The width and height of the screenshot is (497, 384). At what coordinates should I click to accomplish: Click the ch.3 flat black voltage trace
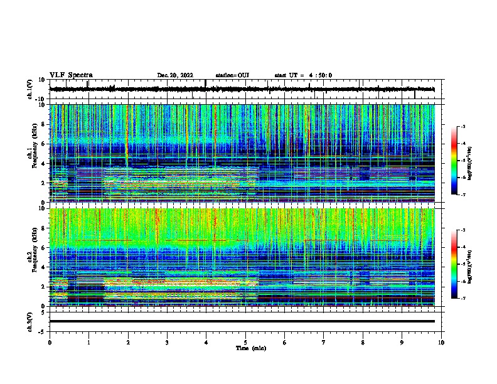(x=242, y=321)
